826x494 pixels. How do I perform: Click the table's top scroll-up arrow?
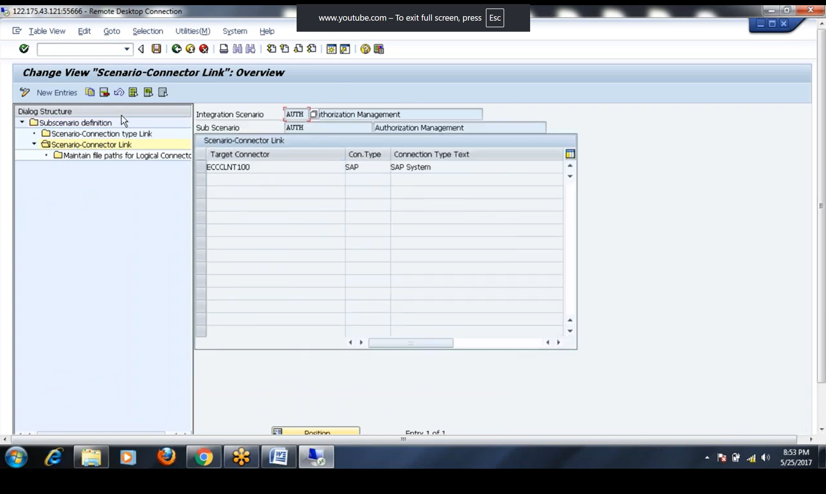[x=570, y=166]
